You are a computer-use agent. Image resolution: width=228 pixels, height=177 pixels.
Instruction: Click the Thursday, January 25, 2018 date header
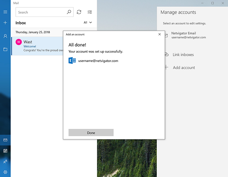click(33, 32)
